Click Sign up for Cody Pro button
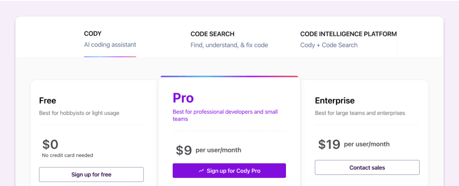 pyautogui.click(x=229, y=171)
